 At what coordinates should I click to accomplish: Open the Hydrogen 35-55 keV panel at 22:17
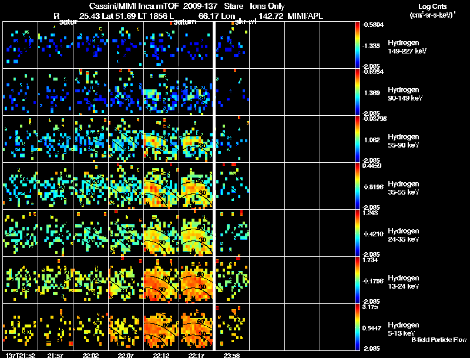coord(196,186)
